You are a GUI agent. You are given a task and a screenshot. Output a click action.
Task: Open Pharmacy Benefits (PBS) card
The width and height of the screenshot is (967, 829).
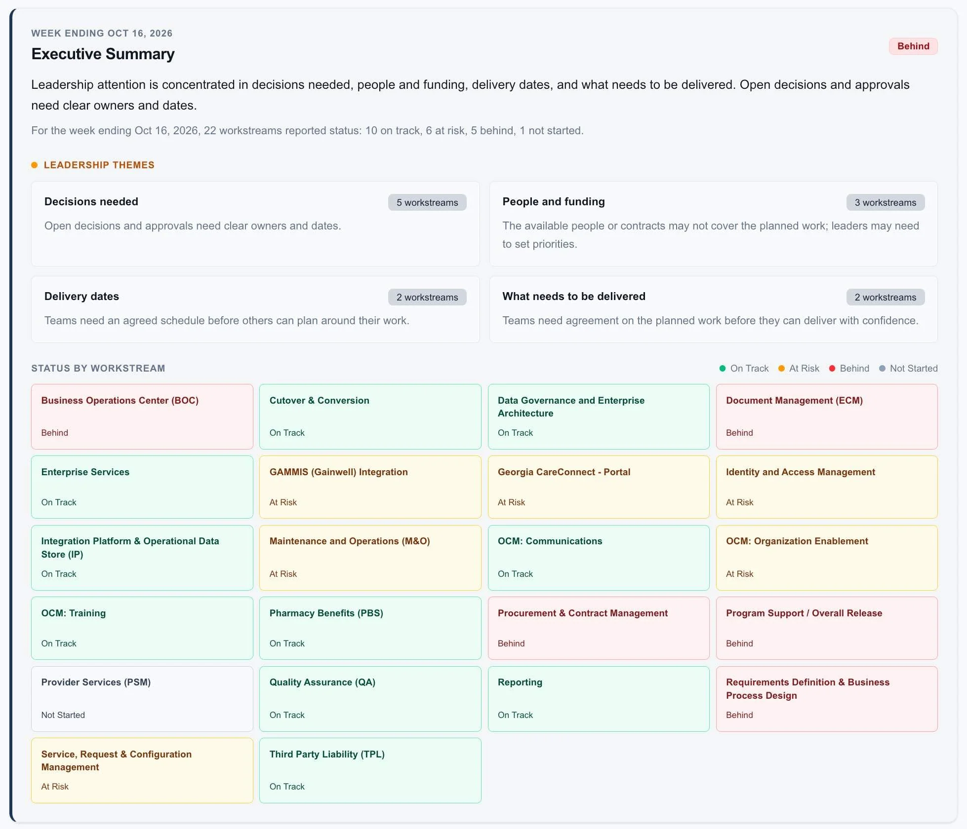[x=370, y=628]
